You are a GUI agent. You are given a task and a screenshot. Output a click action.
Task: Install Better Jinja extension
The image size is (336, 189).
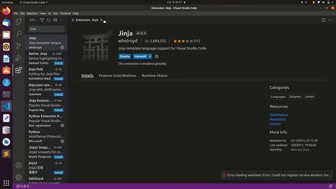(x=58, y=63)
